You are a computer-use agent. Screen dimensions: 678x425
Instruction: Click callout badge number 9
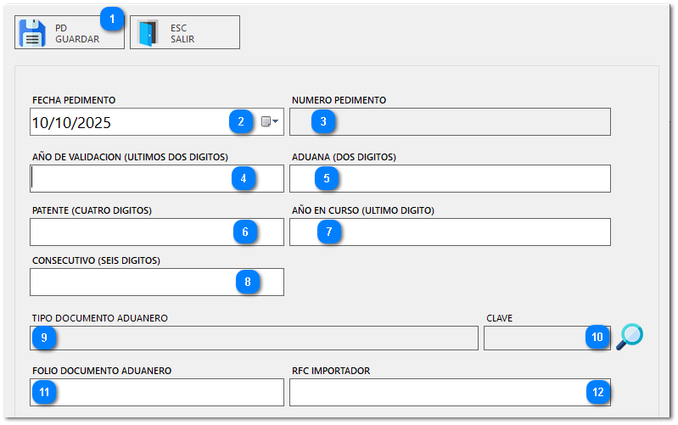44,338
